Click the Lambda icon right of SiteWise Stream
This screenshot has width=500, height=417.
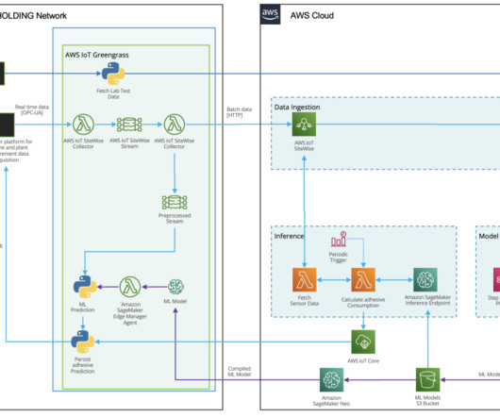[175, 125]
